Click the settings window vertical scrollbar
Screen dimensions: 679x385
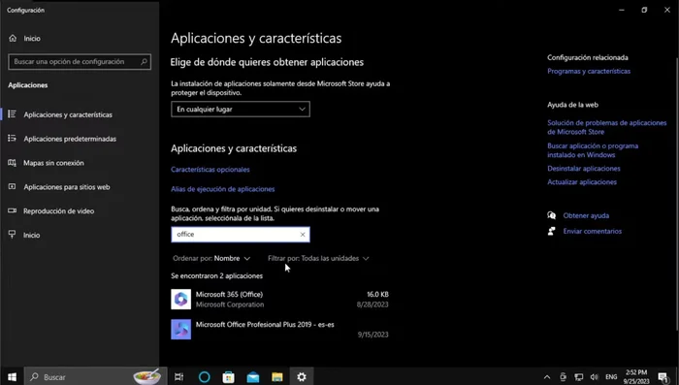677,193
